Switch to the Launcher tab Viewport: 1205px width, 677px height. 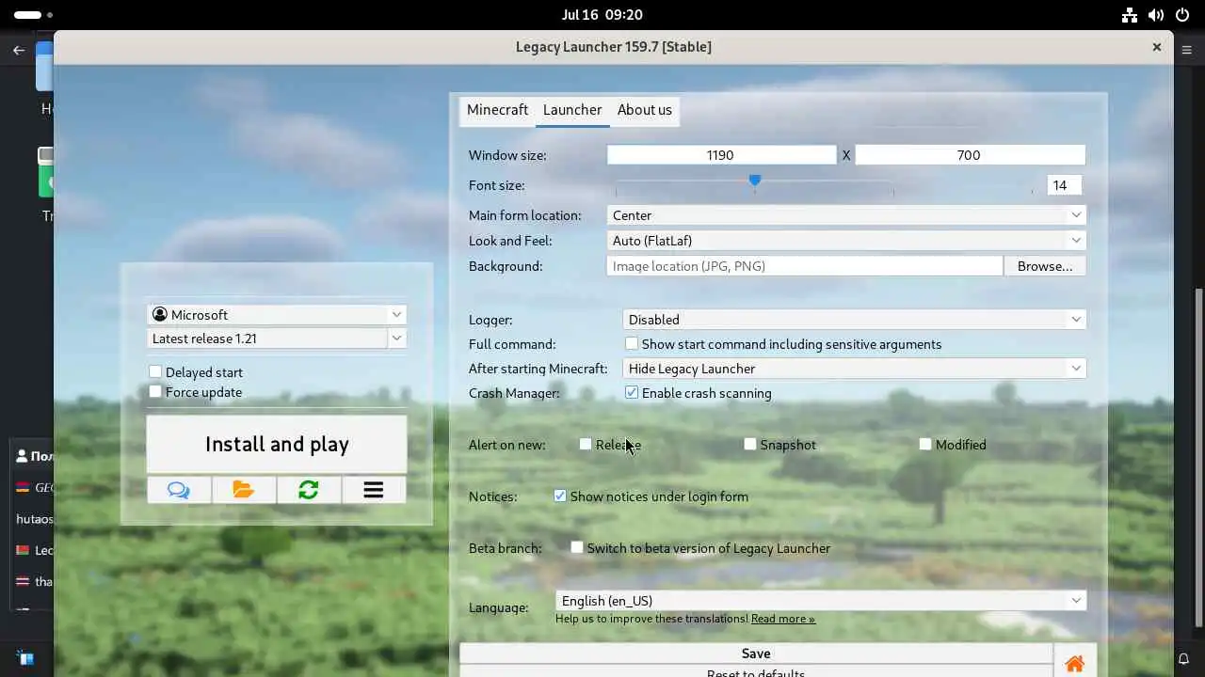tap(572, 110)
